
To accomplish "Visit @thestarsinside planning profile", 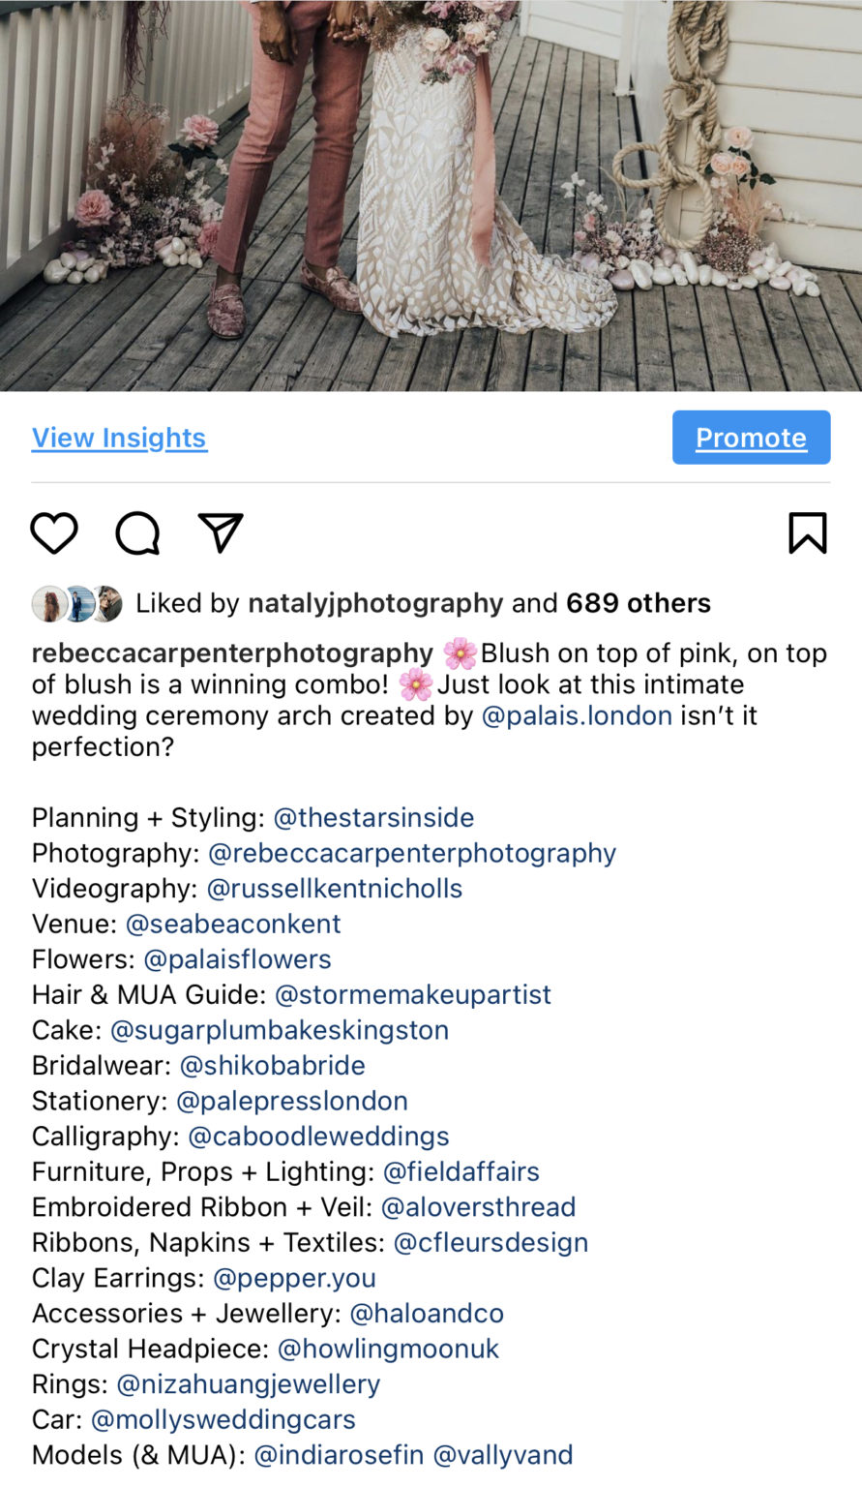I will pos(374,818).
